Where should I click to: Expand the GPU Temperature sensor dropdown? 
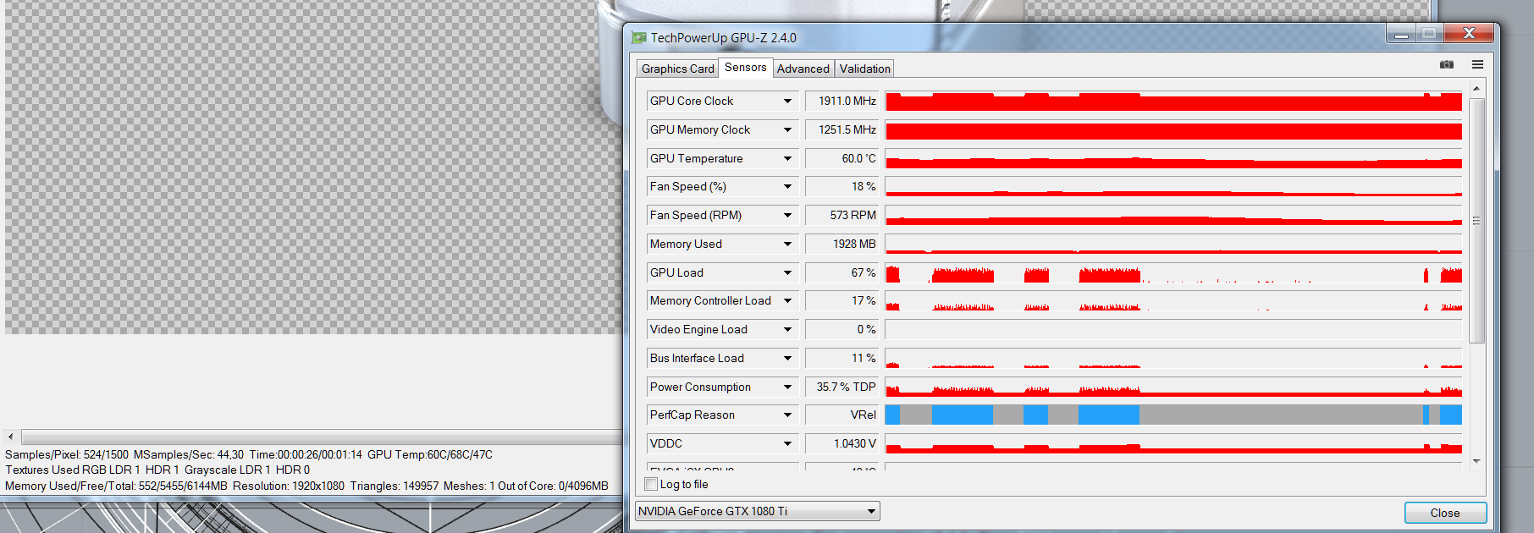click(787, 158)
